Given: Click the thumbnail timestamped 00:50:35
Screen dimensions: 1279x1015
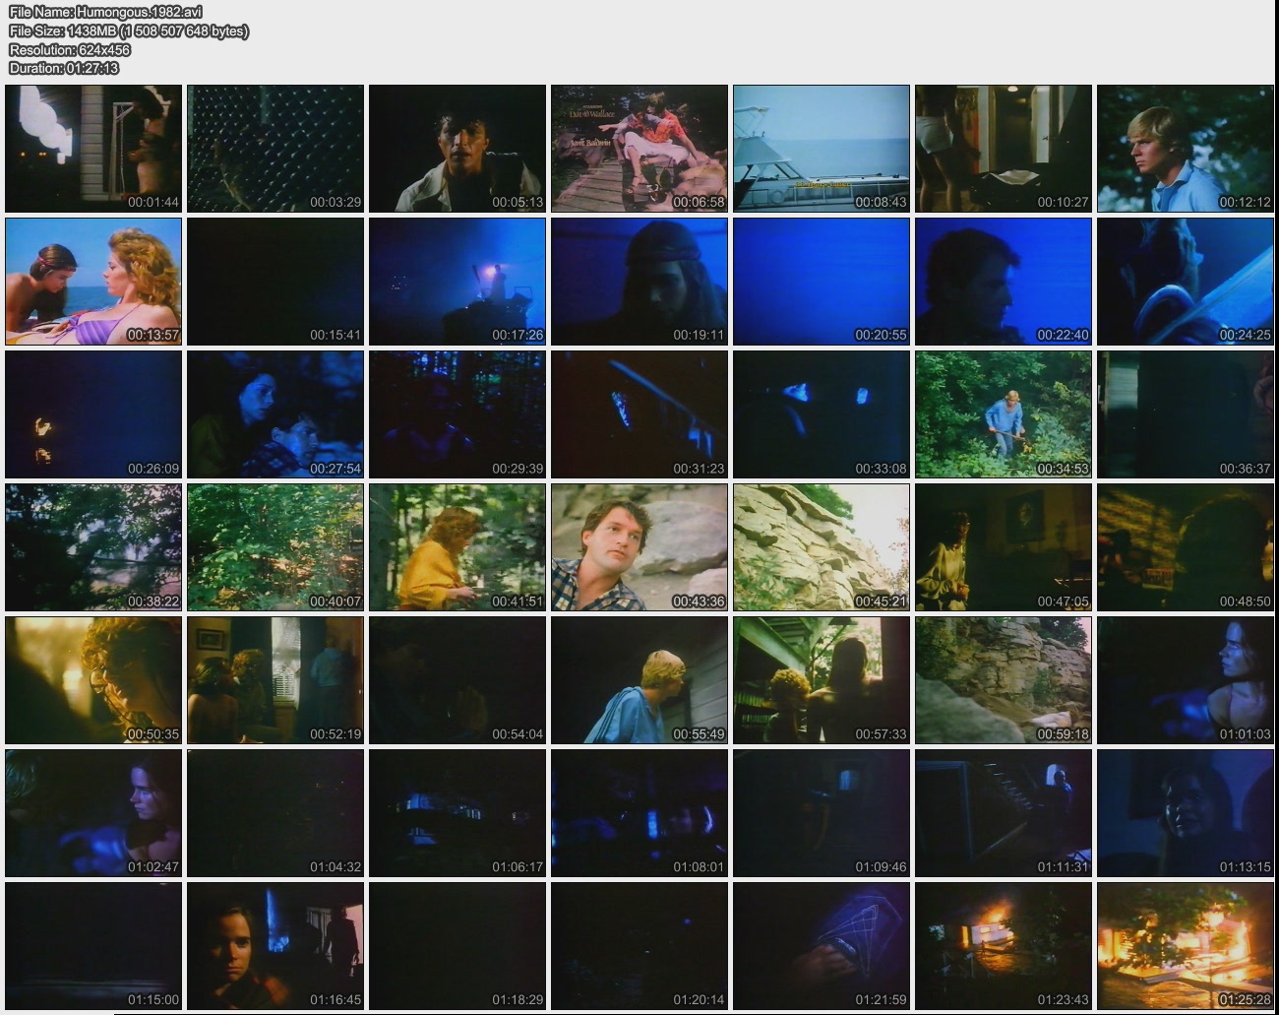Looking at the screenshot, I should (93, 680).
